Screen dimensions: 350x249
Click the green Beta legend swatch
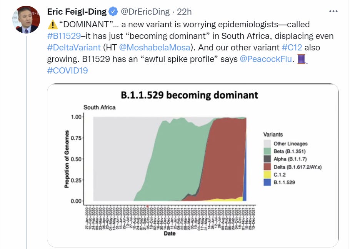click(x=267, y=152)
